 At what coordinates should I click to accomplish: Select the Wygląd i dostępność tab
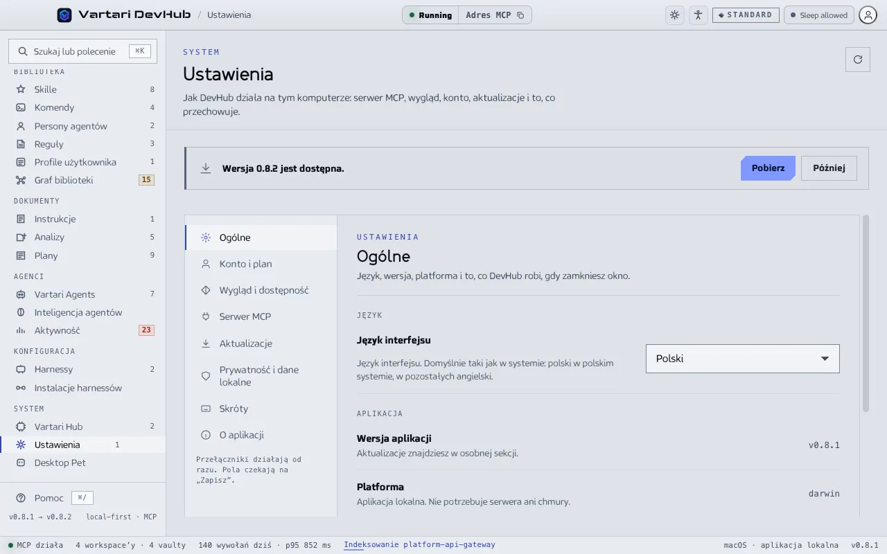tap(261, 290)
